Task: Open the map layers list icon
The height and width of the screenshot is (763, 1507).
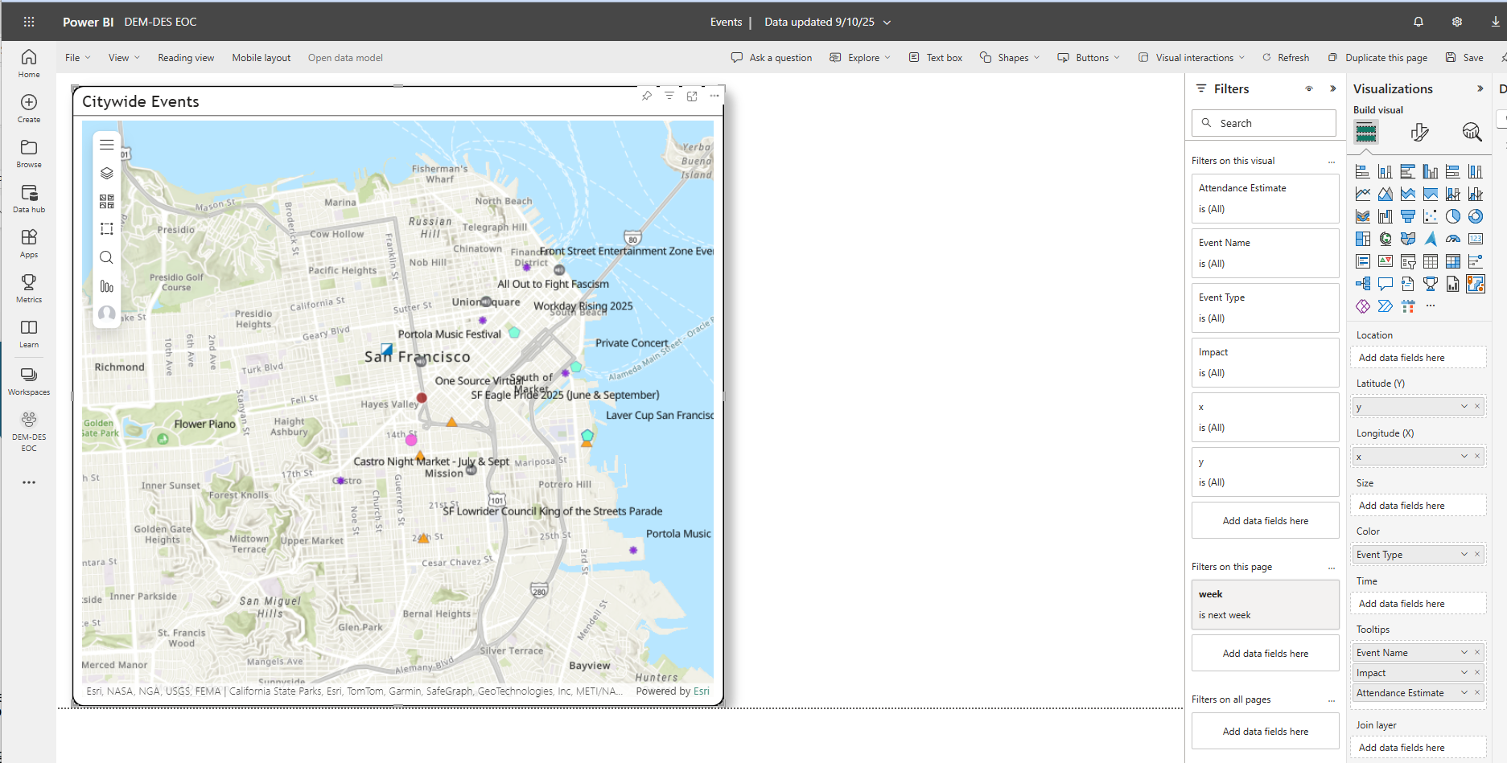Action: click(x=106, y=173)
